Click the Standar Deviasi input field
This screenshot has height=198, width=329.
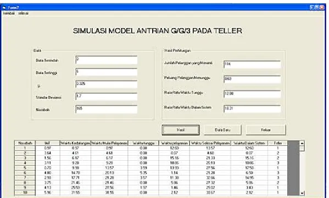pyautogui.click(x=107, y=97)
